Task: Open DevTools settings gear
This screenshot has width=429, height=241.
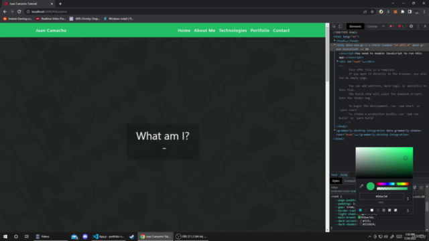Action: click(411, 26)
